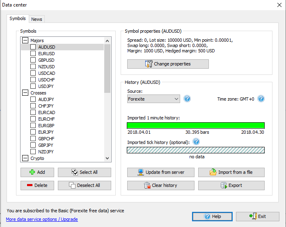Image resolution: width=286 pixels, height=227 pixels.
Task: Collapse the Crosses tree group
Action: [25, 93]
